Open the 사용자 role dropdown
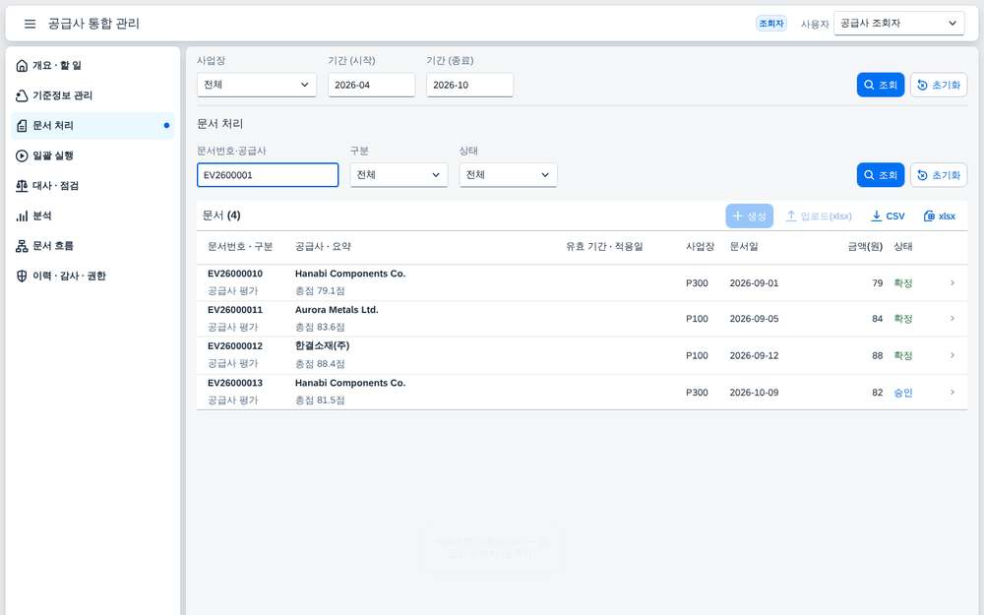Image resolution: width=984 pixels, height=615 pixels. point(898,24)
